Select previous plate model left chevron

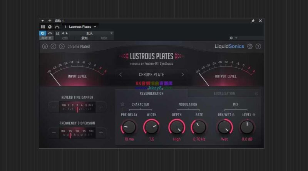click(121, 75)
